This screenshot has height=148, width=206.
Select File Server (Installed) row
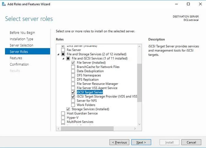click(x=91, y=63)
